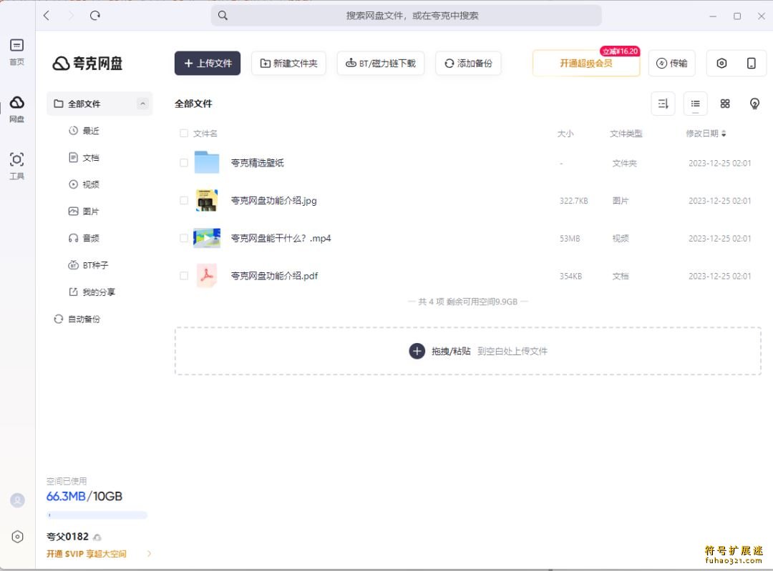The height and width of the screenshot is (571, 773).
Task: Open the 最近 recent files category
Action: click(x=84, y=131)
